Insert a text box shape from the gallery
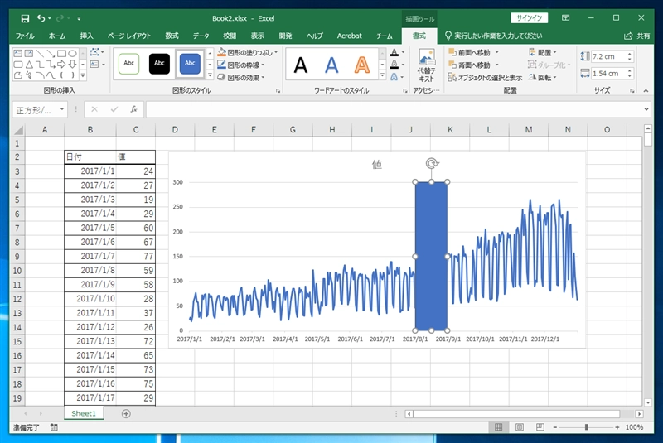 click(17, 53)
